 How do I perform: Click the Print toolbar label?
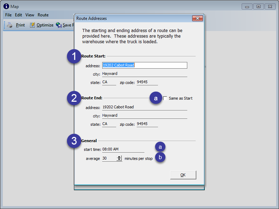pyautogui.click(x=20, y=25)
